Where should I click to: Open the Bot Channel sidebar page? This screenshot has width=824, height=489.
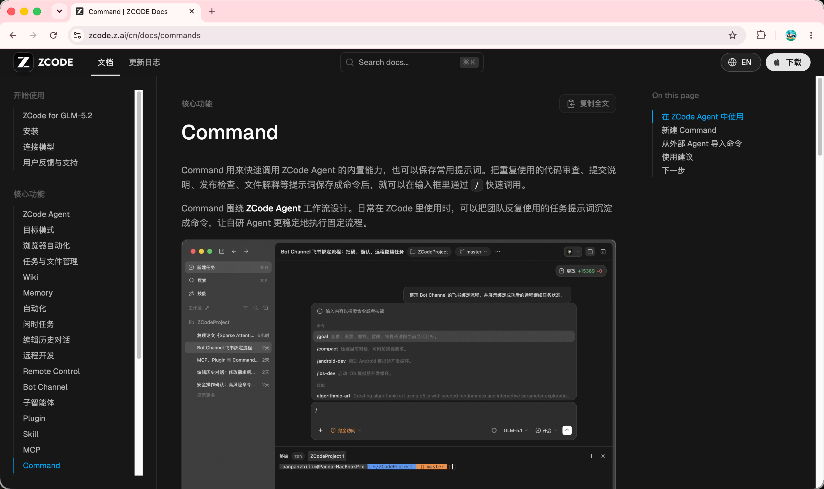point(45,387)
